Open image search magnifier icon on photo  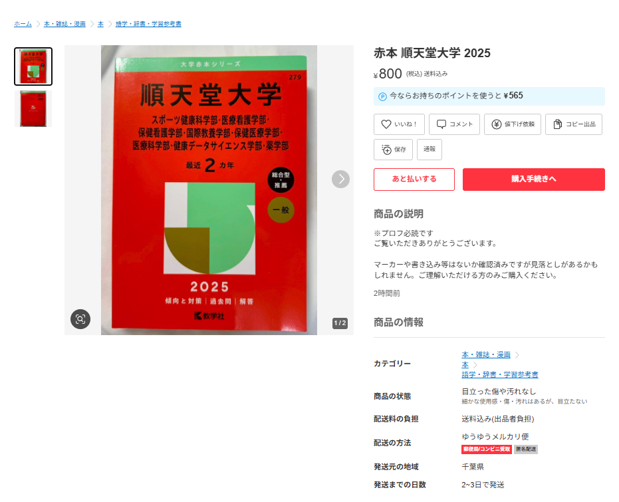[80, 319]
